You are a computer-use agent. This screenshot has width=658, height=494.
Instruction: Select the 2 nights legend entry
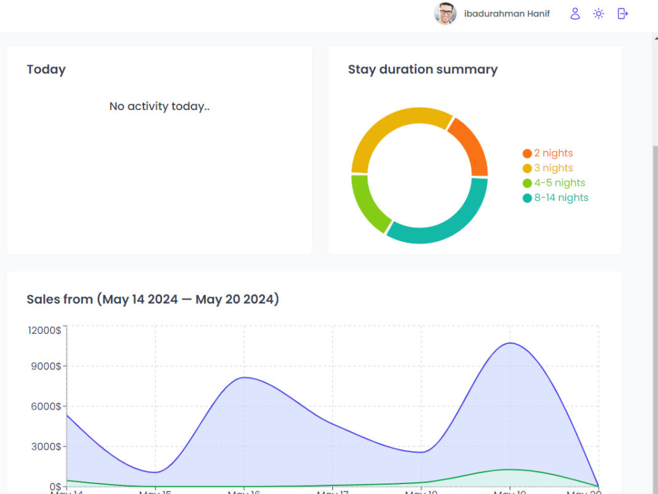(x=547, y=153)
